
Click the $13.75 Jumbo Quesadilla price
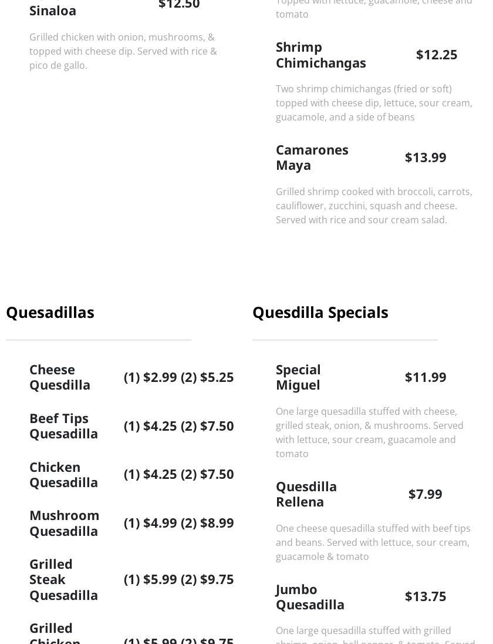point(425,596)
